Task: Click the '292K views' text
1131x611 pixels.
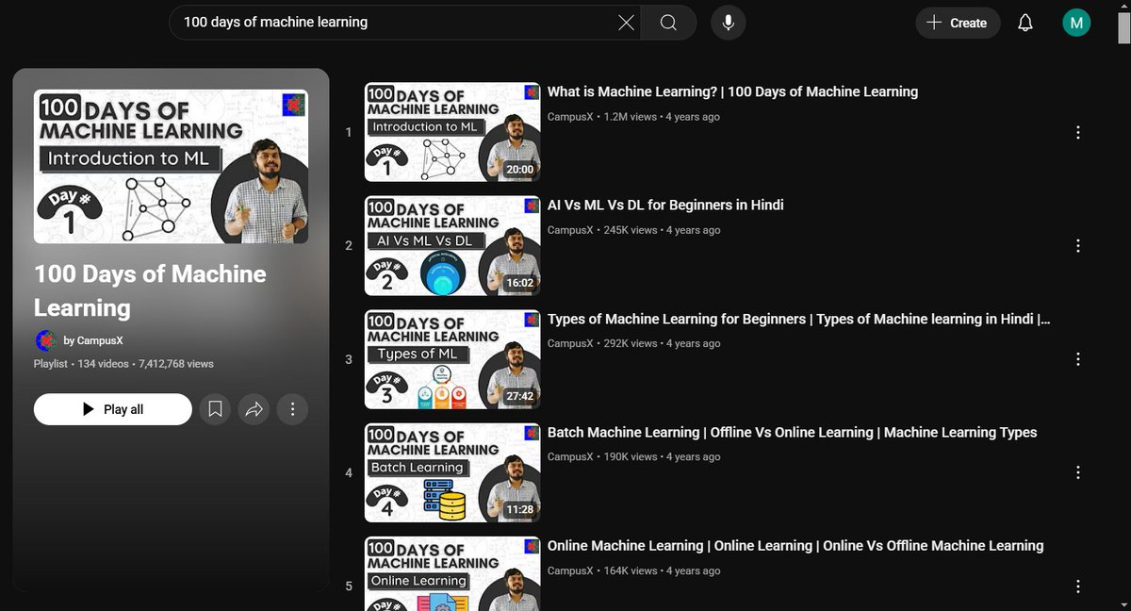Action: tap(631, 343)
